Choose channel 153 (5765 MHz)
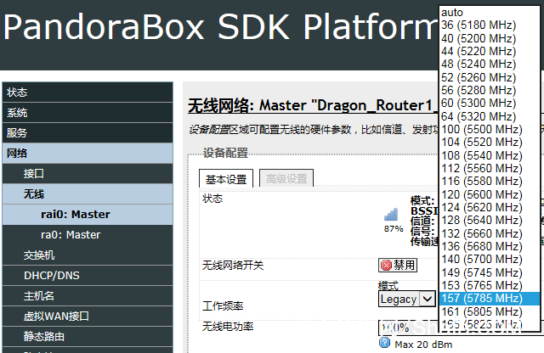Screen dimensions: 544x353 (x=490, y=285)
